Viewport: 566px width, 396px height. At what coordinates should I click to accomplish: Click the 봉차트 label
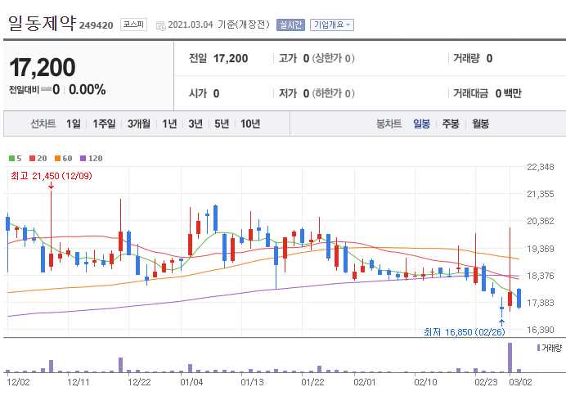tap(389, 124)
